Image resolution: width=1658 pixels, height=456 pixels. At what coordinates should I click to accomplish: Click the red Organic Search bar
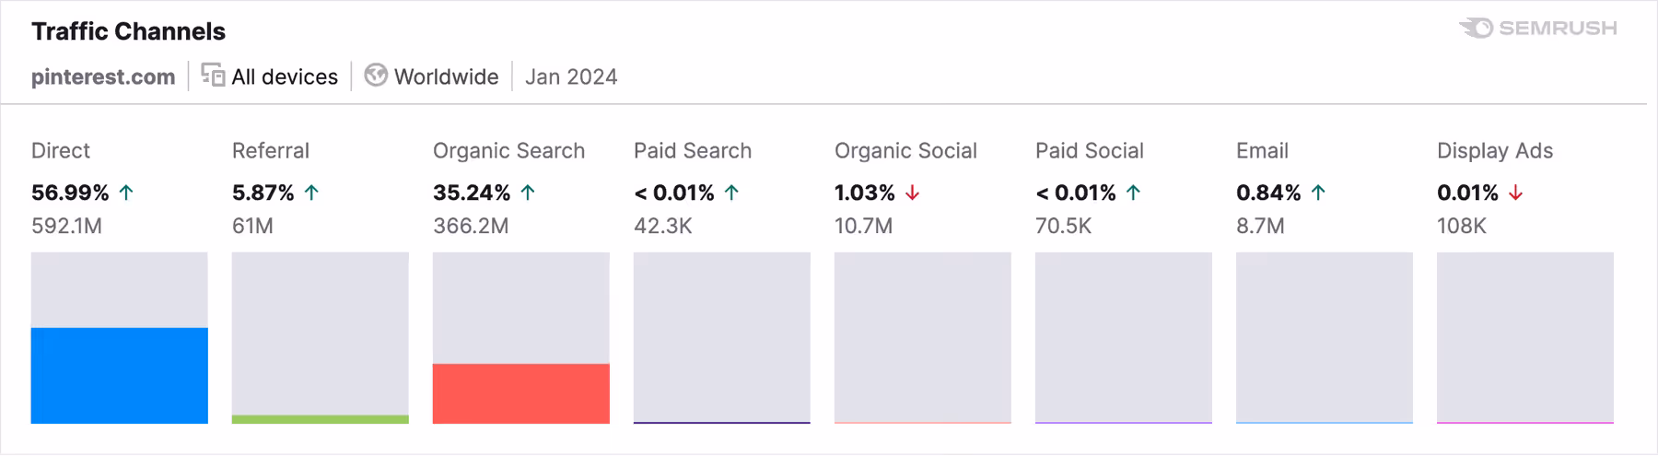pos(520,393)
